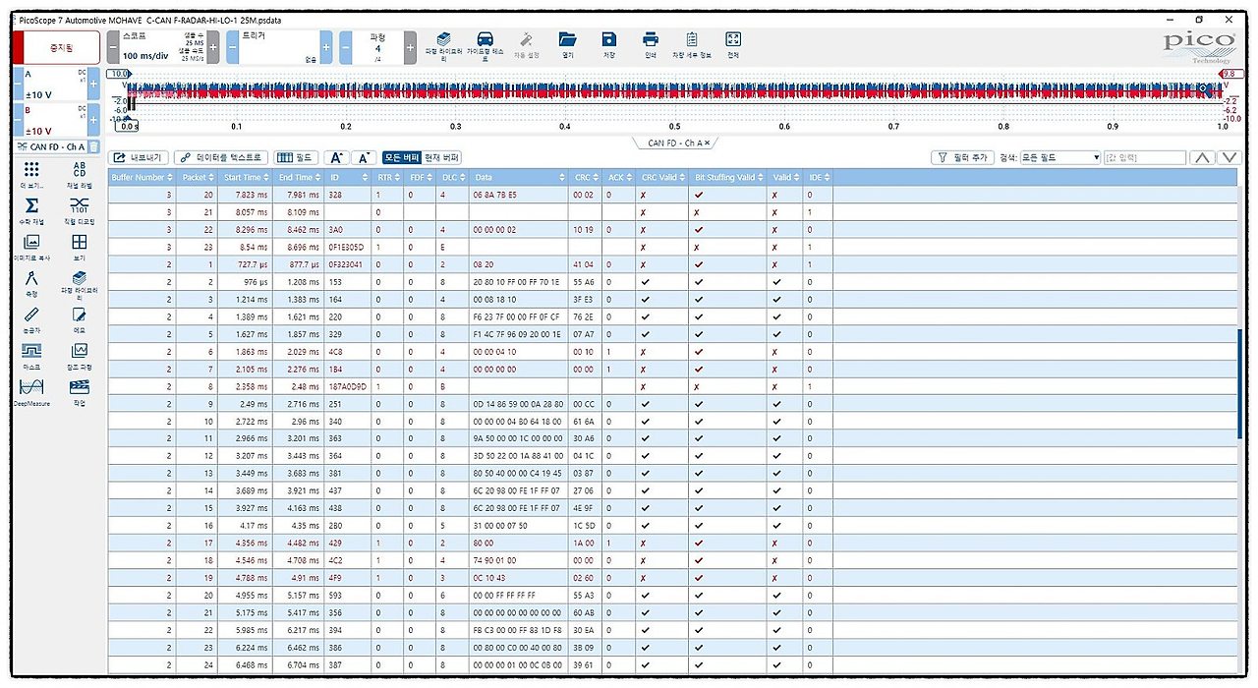The height and width of the screenshot is (688, 1258).
Task: Sort the table by the Data column
Action: click(x=518, y=178)
